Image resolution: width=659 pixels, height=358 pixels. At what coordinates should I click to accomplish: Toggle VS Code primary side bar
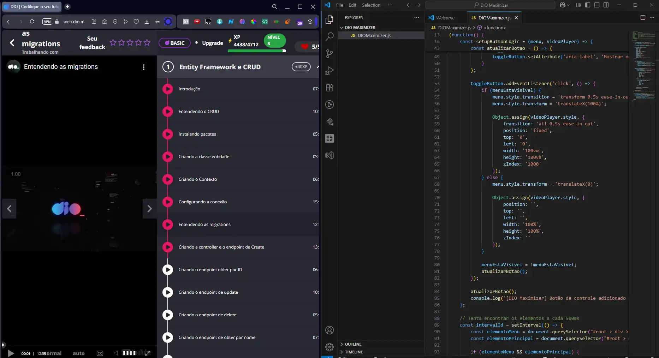[588, 5]
